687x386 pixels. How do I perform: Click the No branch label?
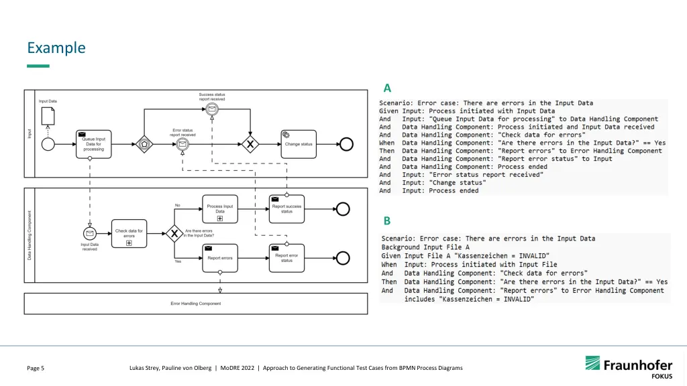coord(177,205)
